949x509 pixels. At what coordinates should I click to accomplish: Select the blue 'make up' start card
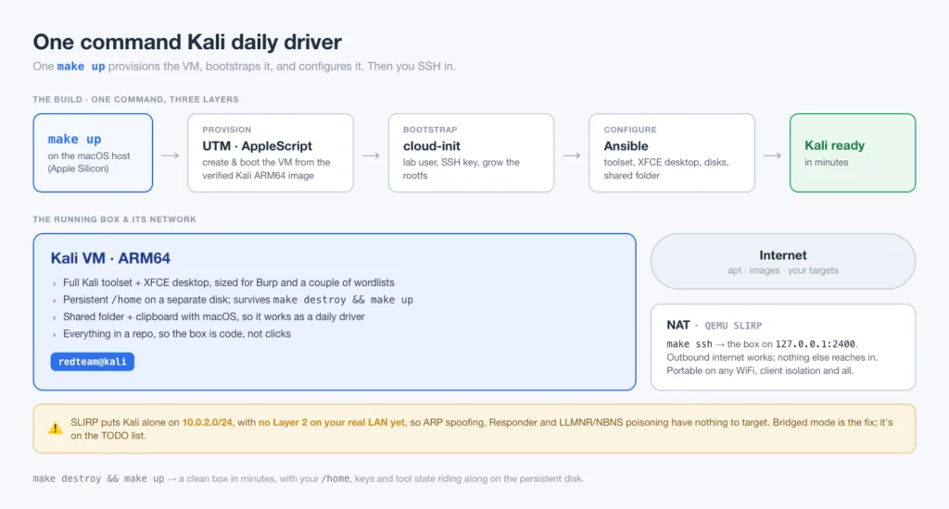93,153
